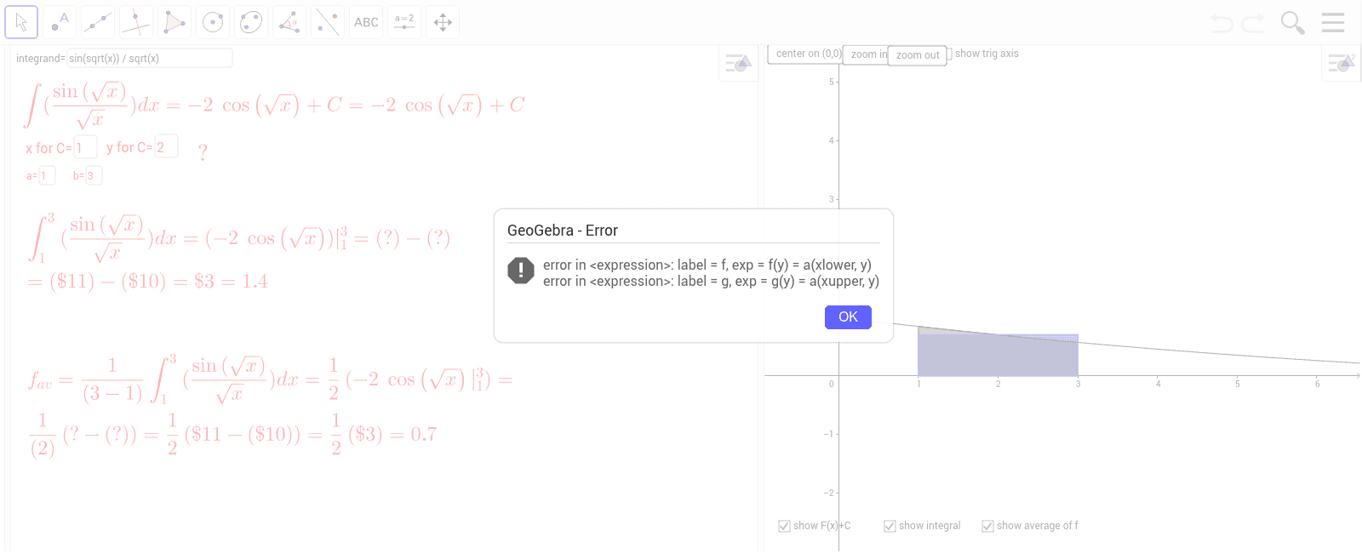
Task: Click the x for C input box
Action: click(x=85, y=147)
